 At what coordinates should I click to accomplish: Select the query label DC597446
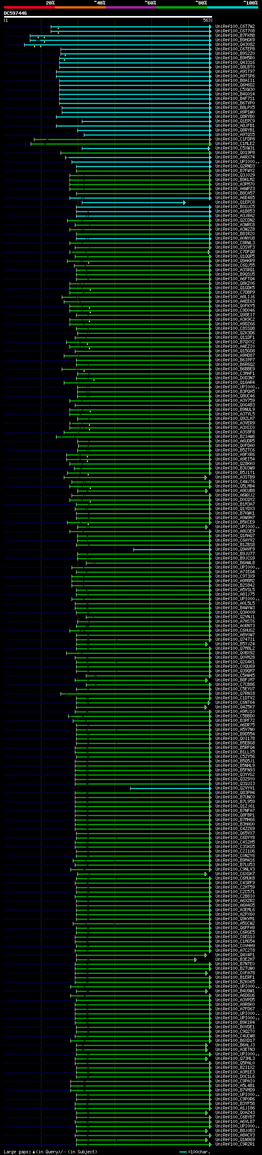15,13
